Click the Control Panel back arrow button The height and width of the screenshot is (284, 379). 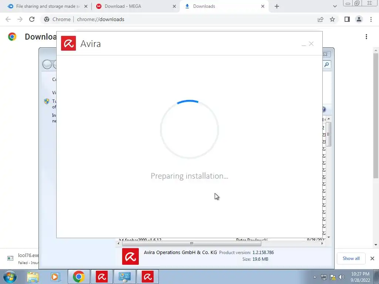[x=47, y=64]
